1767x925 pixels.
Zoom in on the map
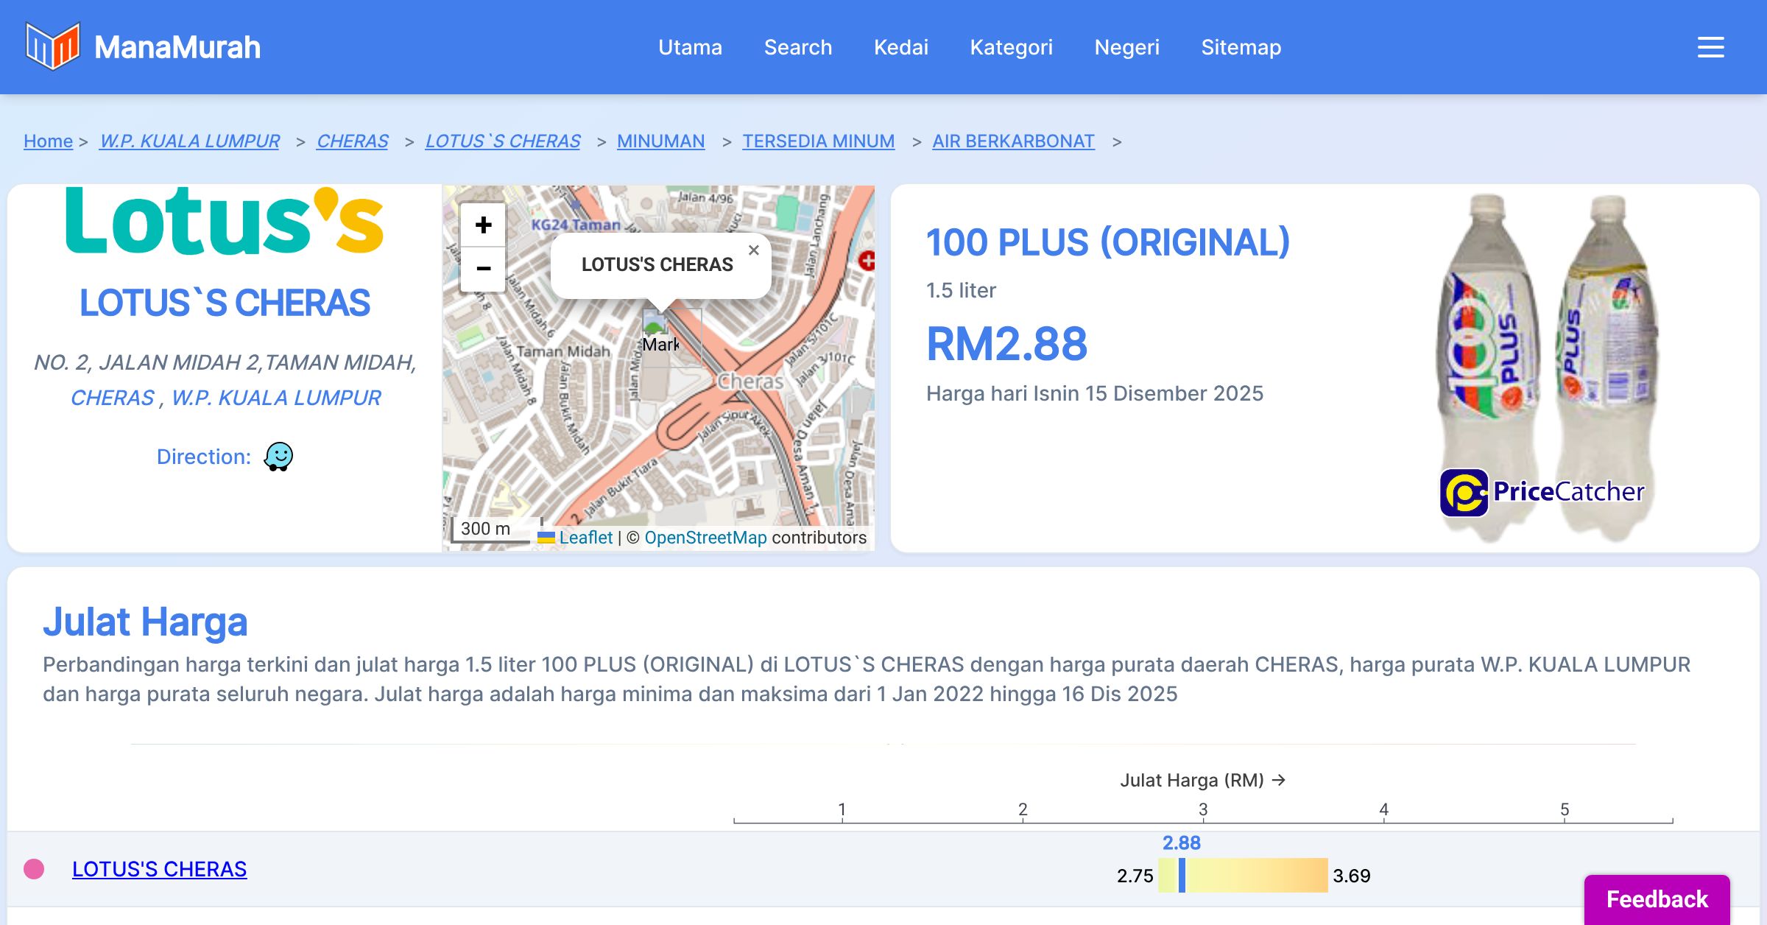(x=483, y=225)
